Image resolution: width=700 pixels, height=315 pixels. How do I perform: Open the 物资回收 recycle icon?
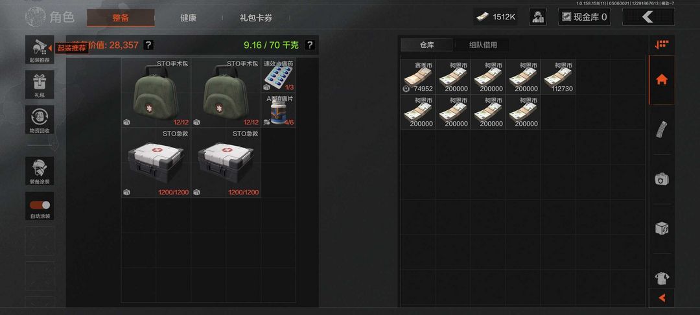click(x=40, y=119)
